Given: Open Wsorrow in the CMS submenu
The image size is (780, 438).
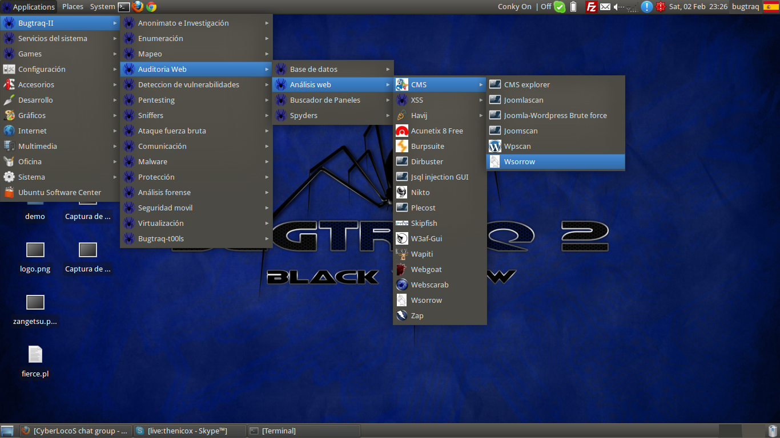Looking at the screenshot, I should click(556, 161).
